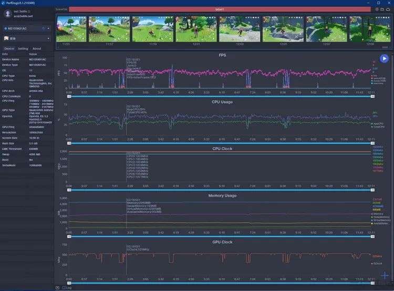
Task: Select the first gameplay screenshot thumbnail
Action: tap(71, 29)
